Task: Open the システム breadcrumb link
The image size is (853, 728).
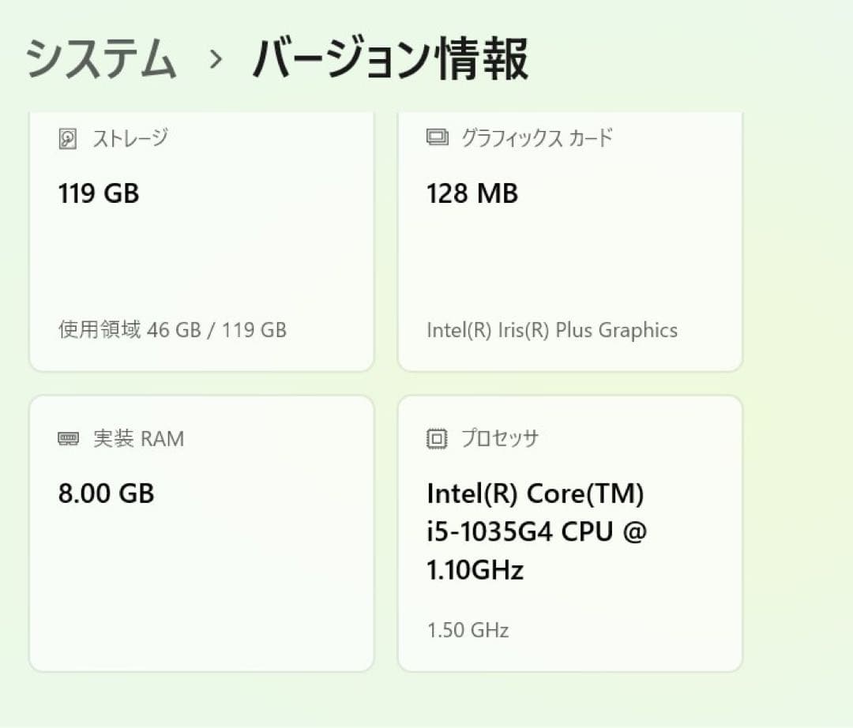Action: 103,57
